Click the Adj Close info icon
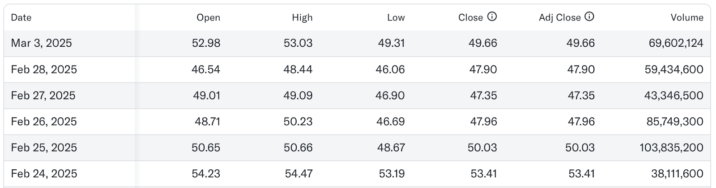 tap(590, 17)
